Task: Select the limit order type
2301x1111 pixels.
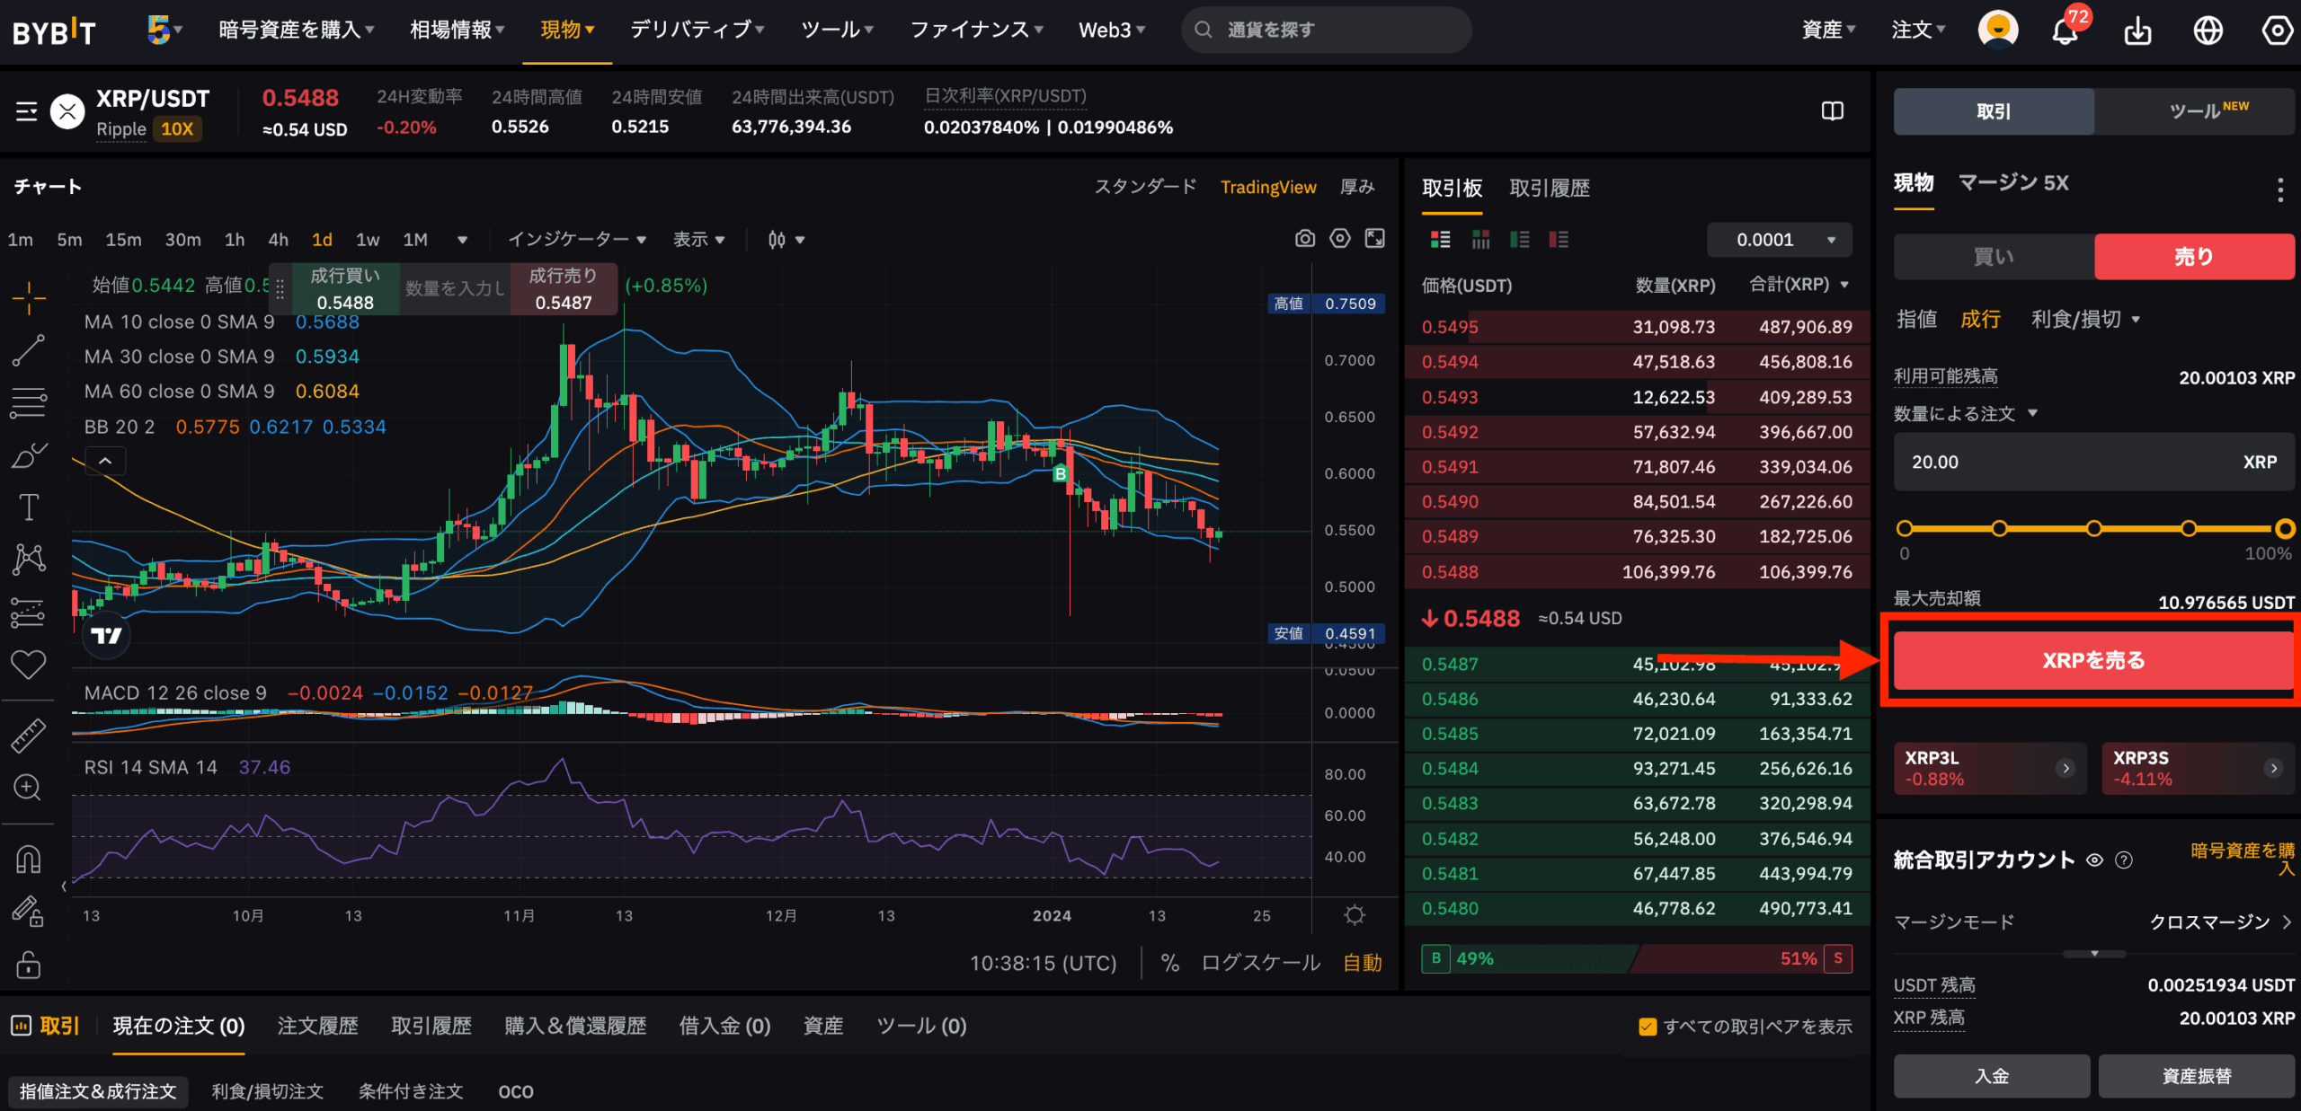Action: click(1916, 319)
